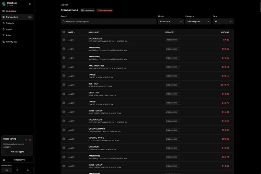The height and width of the screenshot is (174, 261).
Task: Open the Category filter dropdown
Action: tap(198, 21)
